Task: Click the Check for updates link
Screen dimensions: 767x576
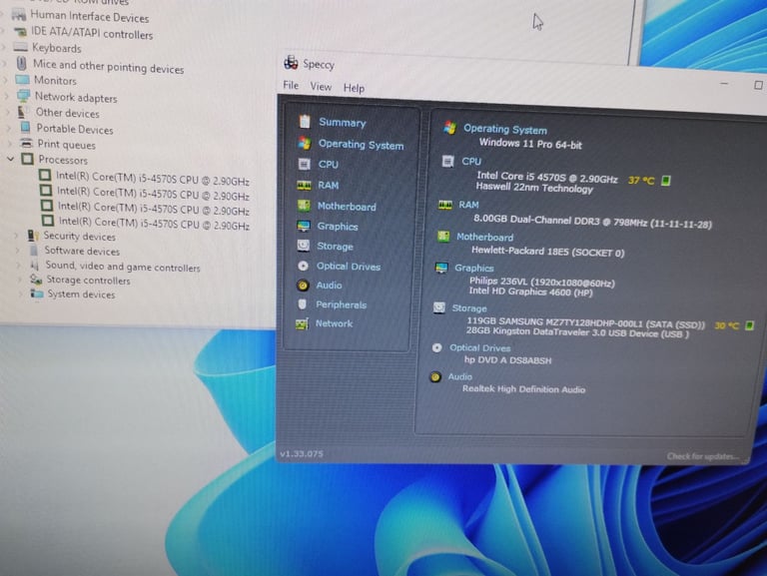Action: point(703,456)
